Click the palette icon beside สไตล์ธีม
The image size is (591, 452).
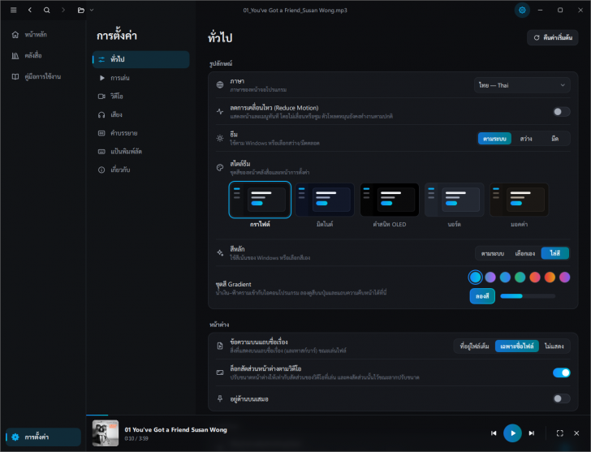pos(220,168)
